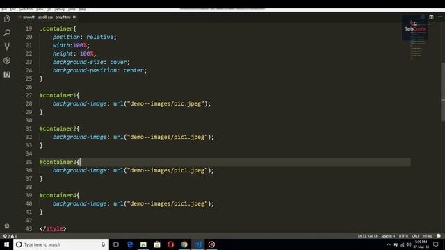The height and width of the screenshot is (250, 445).
Task: Open Opera browser from the taskbar
Action: 170,244
